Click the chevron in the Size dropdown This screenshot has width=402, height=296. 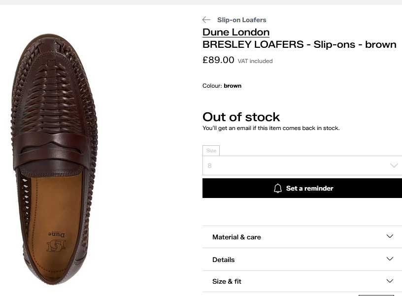tap(394, 165)
